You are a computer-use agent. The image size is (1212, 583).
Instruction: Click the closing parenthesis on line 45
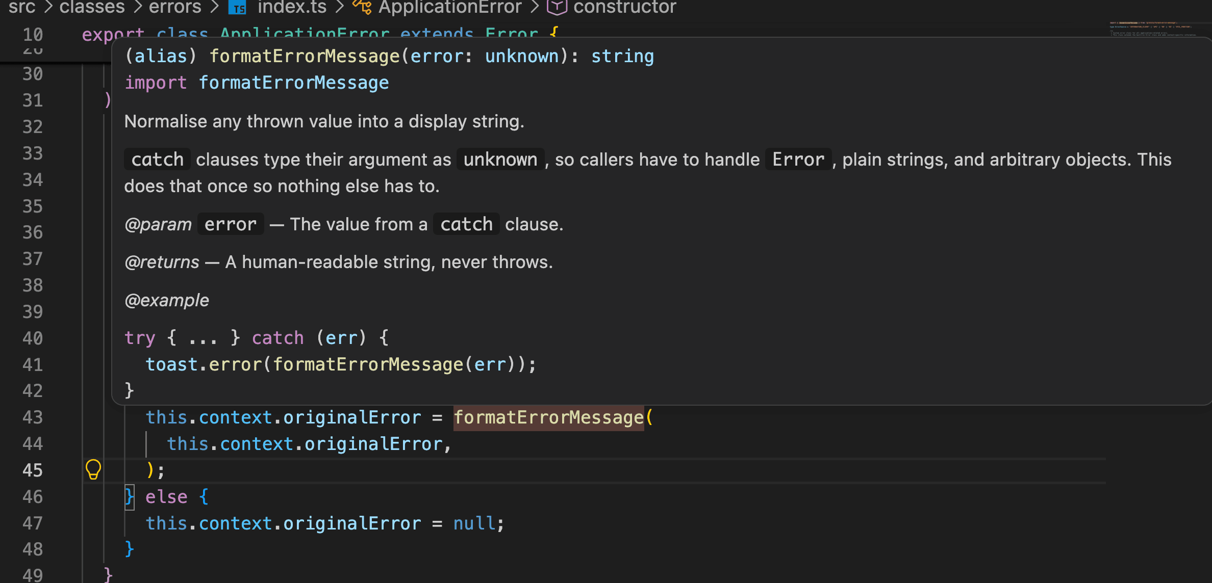tap(150, 470)
